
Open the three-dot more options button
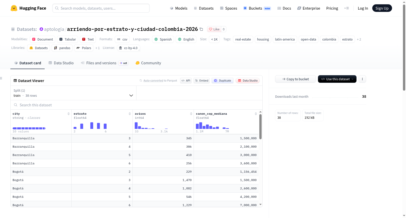point(362,79)
